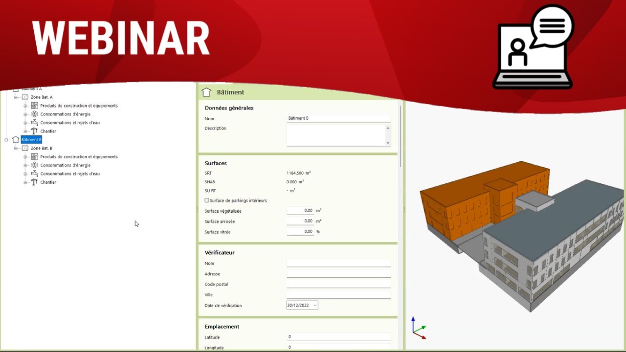
Task: Click the construction products icon under Zone Bat. B
Action: pyautogui.click(x=34, y=157)
